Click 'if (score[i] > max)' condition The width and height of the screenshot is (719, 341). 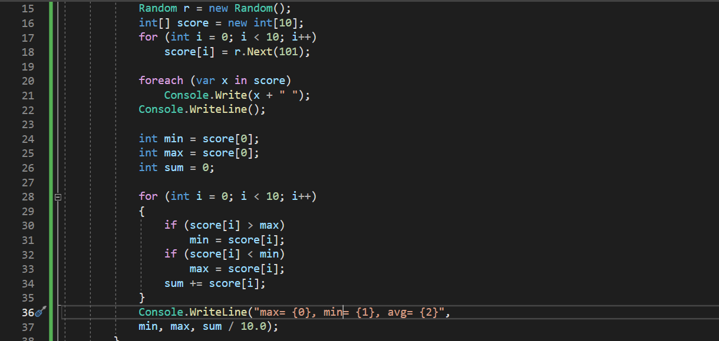225,225
